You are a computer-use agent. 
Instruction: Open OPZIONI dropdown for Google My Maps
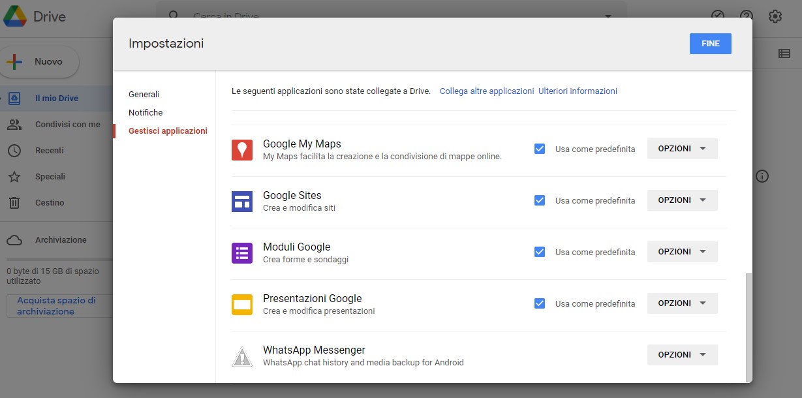click(x=683, y=149)
